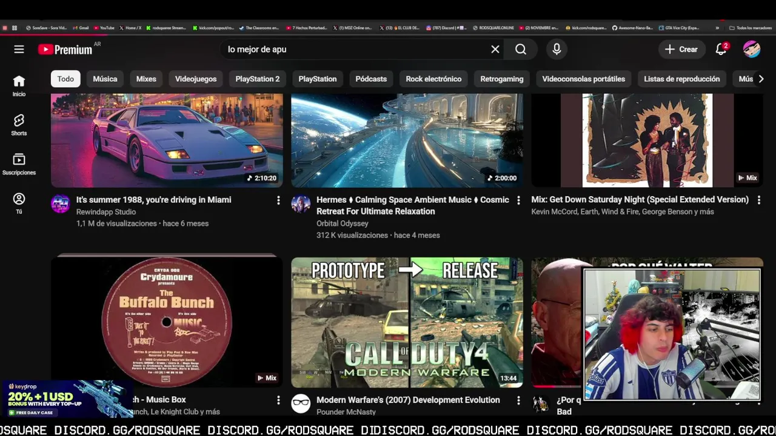This screenshot has height=436, width=776.
Task: Open the Miami 1988 car thumbnail
Action: (x=167, y=140)
